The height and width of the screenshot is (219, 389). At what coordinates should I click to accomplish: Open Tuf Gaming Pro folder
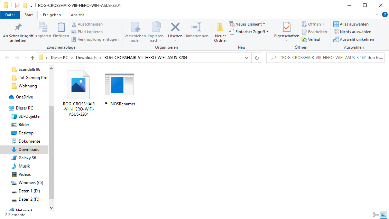30,77
